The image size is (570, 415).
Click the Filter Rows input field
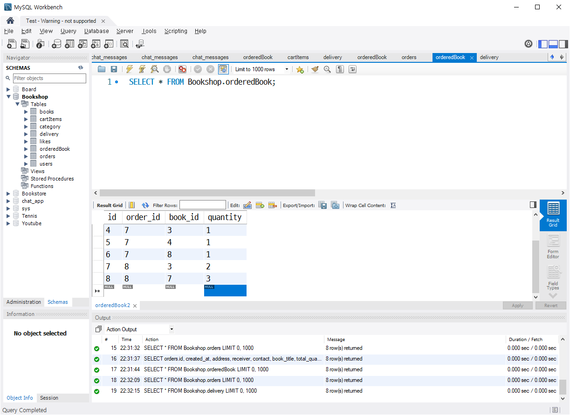point(203,205)
